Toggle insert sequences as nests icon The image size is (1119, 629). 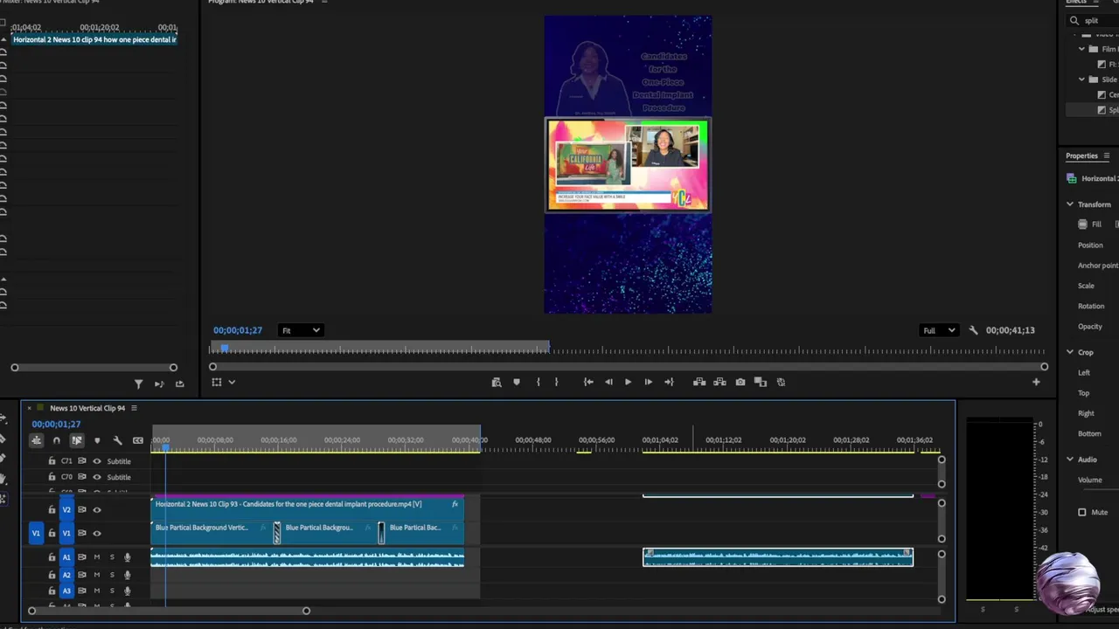[x=36, y=440]
